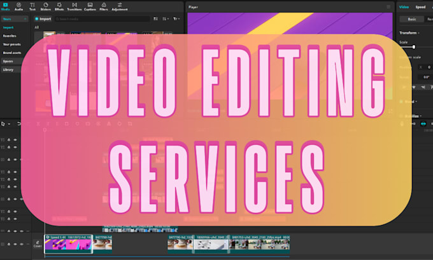Screen dimensions: 433x260
Task: Click the Player panel title
Action: 193,7
